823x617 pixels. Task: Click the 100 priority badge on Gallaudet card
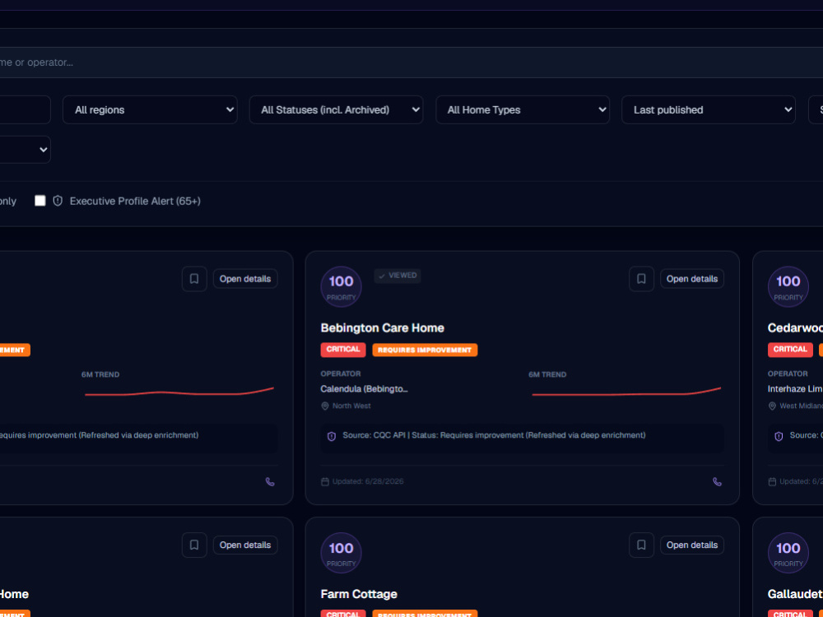tap(788, 553)
